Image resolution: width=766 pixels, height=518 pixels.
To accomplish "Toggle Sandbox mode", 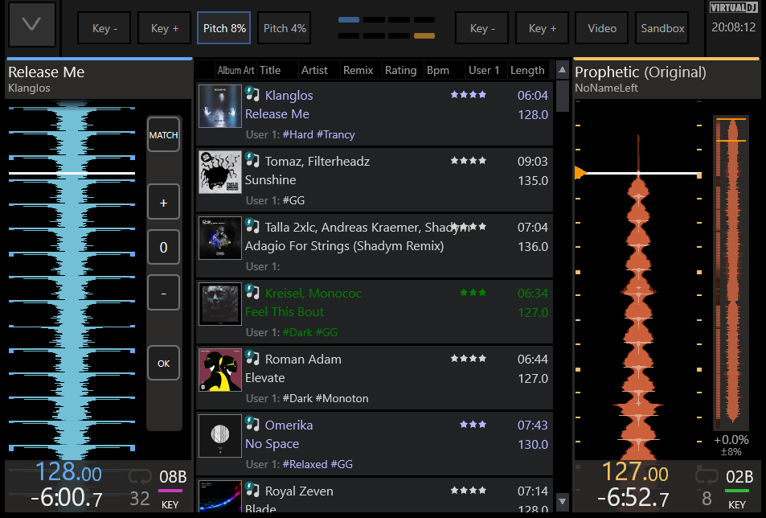I will click(x=662, y=28).
